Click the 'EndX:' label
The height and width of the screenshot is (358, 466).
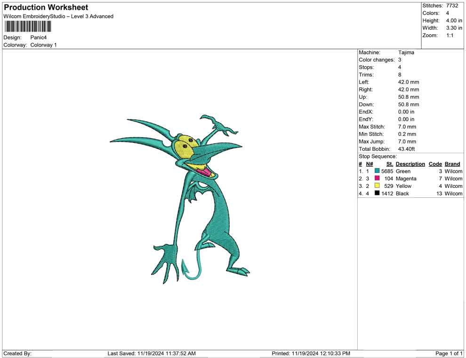pyautogui.click(x=366, y=111)
